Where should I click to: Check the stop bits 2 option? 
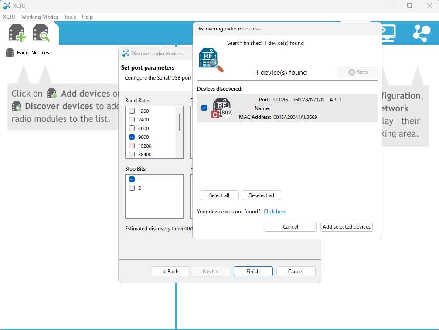pos(132,188)
